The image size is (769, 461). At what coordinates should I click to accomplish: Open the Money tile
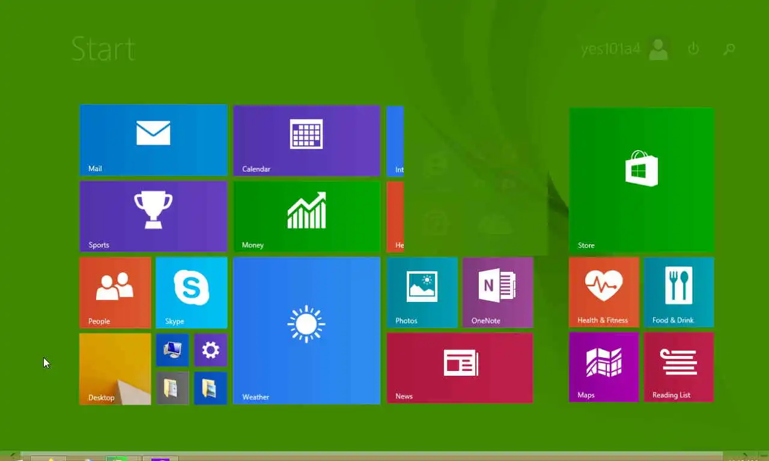click(x=306, y=216)
